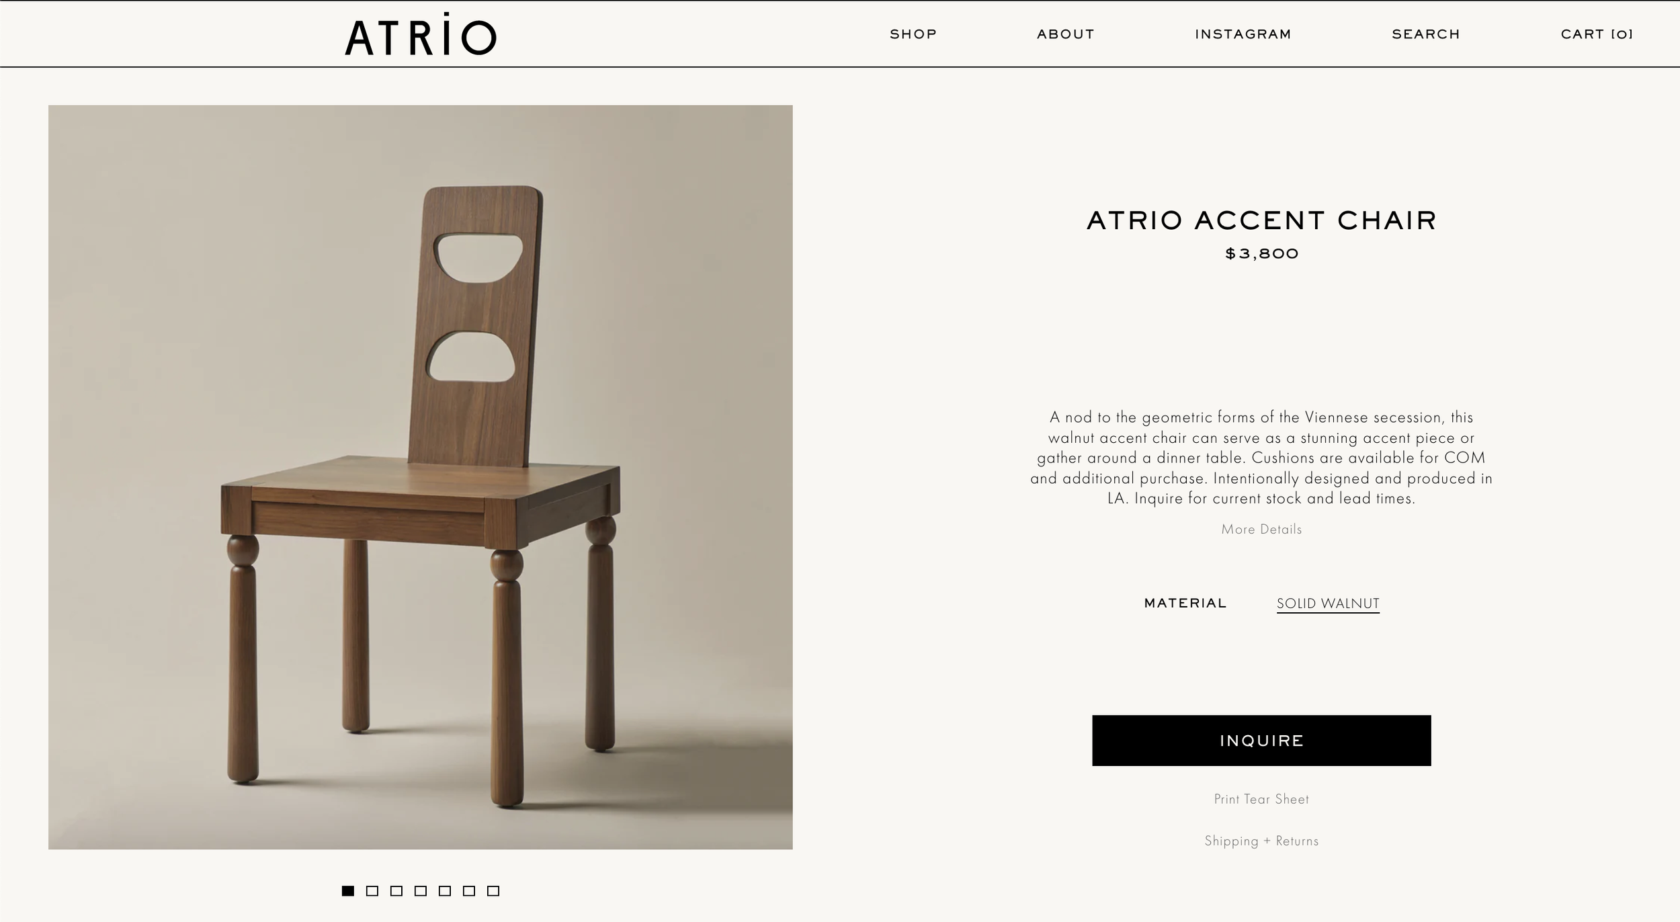1680x922 pixels.
Task: Open Print Tear Sheet
Action: pos(1261,799)
